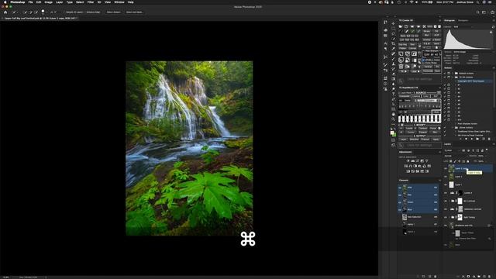Click the Select Subject button
Image resolution: width=496 pixels, height=279 pixels.
[114, 12]
